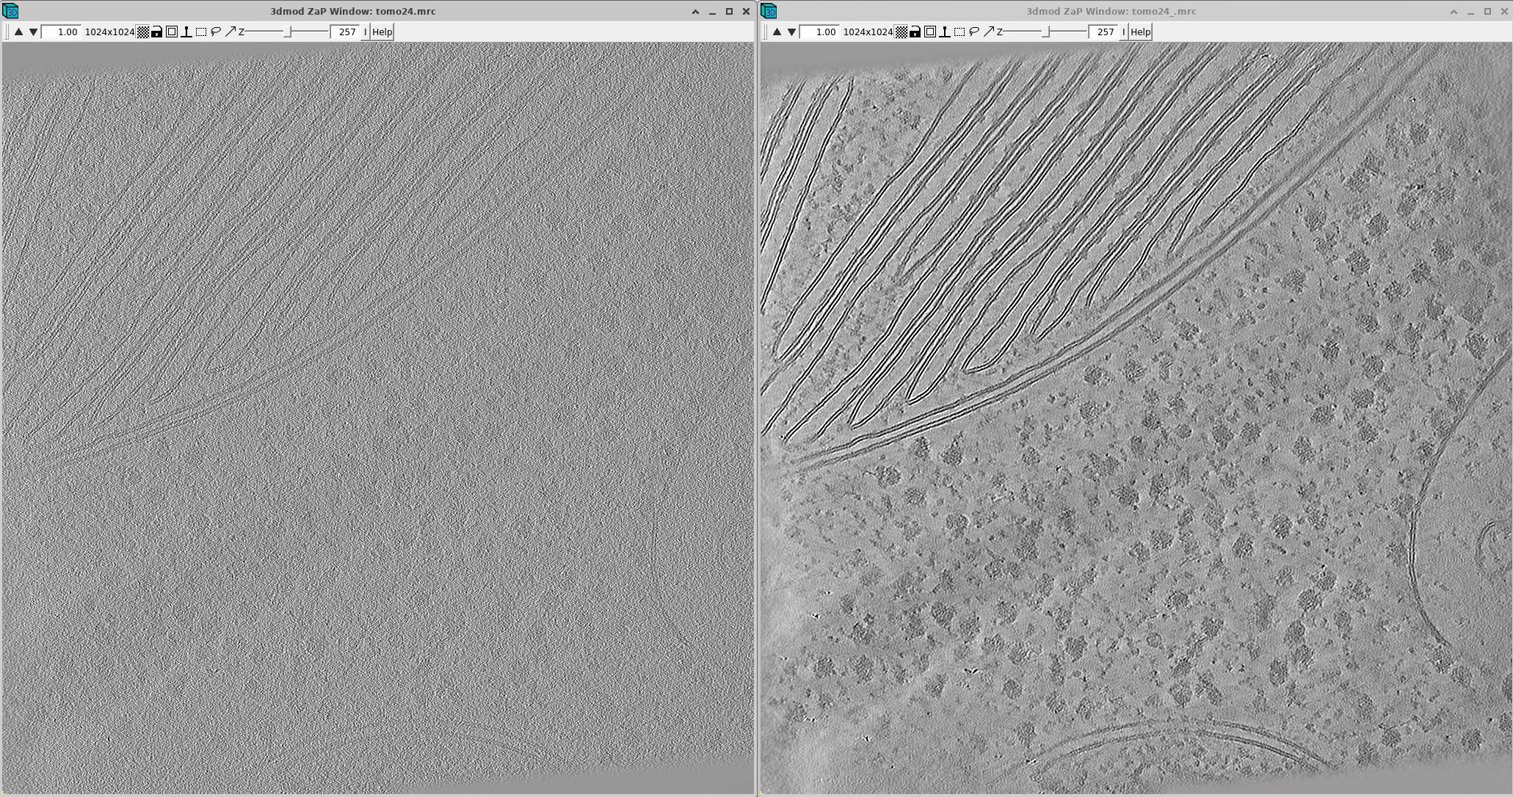Activate the lasso tool in tomo24.mrc window
The image size is (1513, 797).
[216, 32]
